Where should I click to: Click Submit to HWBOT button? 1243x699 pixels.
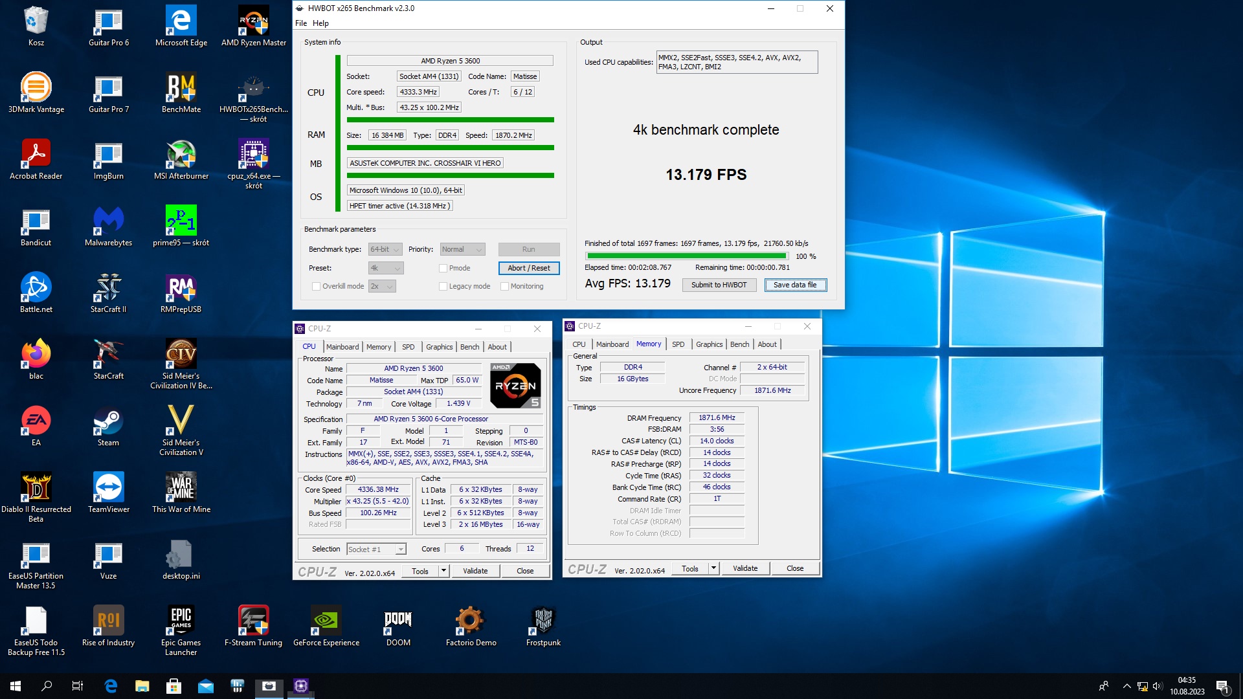tap(719, 285)
